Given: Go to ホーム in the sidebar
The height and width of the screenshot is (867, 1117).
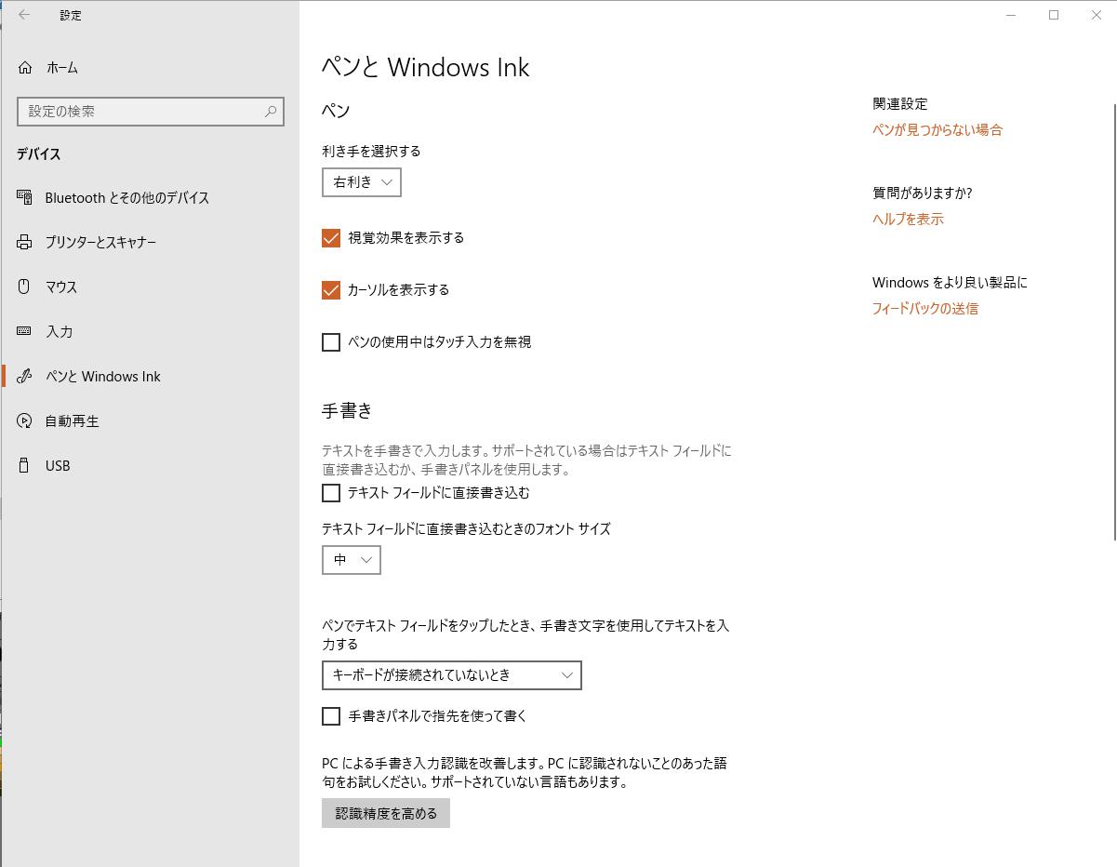Looking at the screenshot, I should (150, 68).
